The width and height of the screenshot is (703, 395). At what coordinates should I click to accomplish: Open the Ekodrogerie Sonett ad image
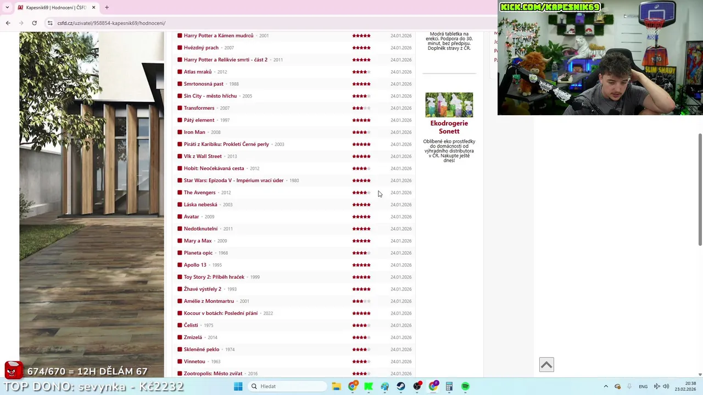[449, 105]
